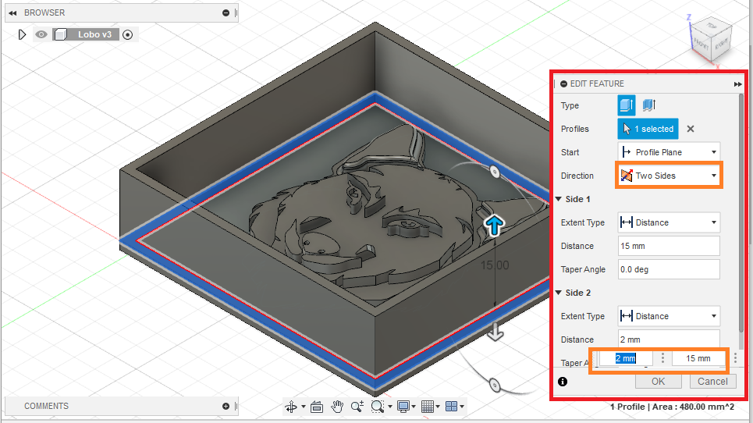Select the Orbit navigation tool

[291, 407]
